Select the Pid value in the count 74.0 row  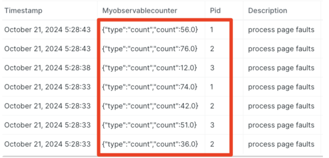pos(212,87)
